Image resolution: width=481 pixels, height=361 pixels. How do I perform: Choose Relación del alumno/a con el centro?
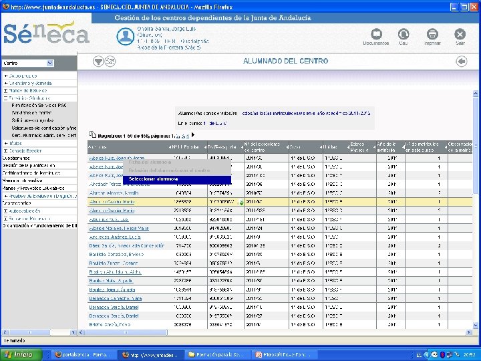pyautogui.click(x=177, y=170)
